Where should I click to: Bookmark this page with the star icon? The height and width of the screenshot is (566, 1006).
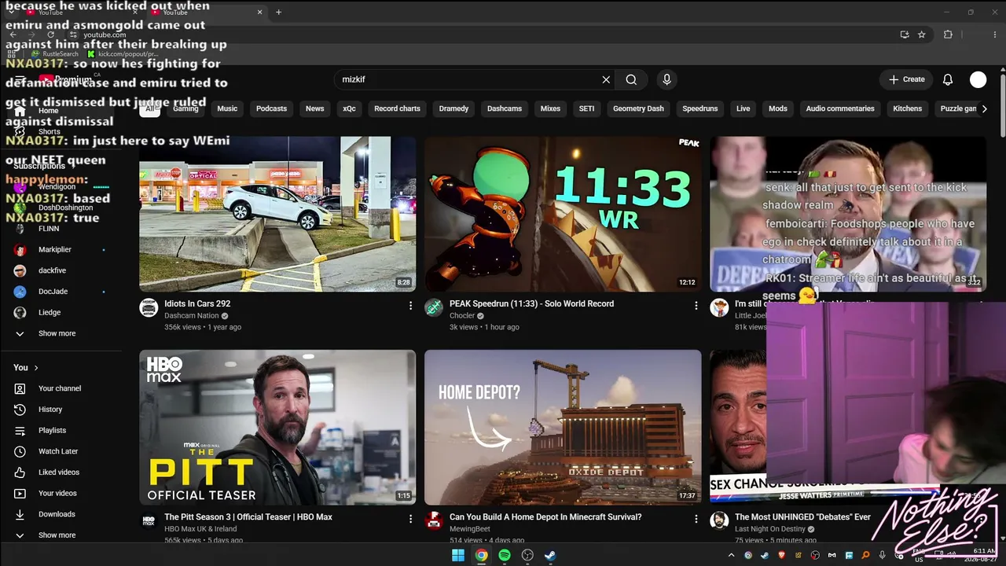click(922, 35)
